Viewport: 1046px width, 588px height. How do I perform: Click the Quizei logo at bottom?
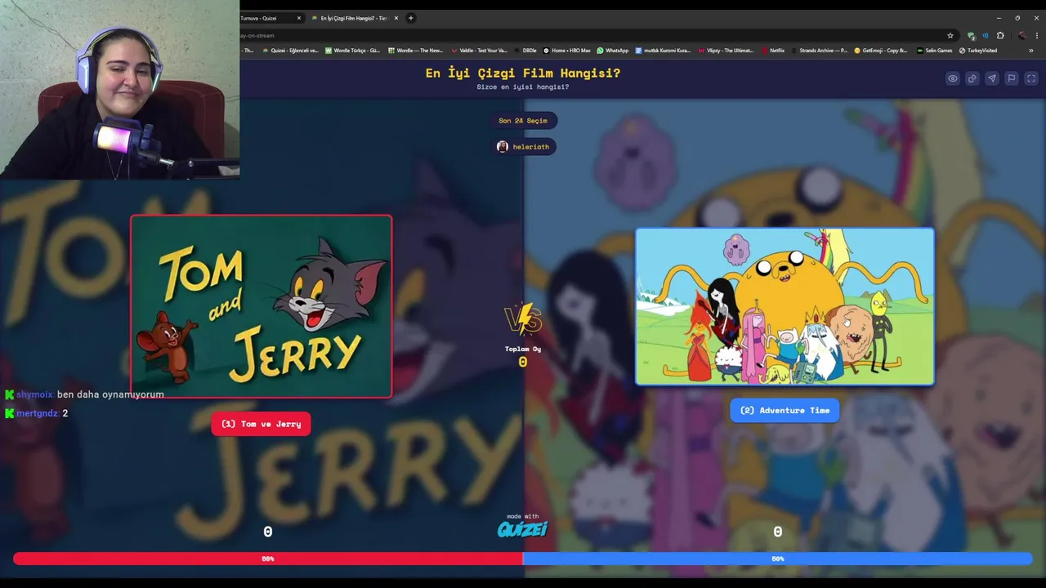click(x=523, y=528)
